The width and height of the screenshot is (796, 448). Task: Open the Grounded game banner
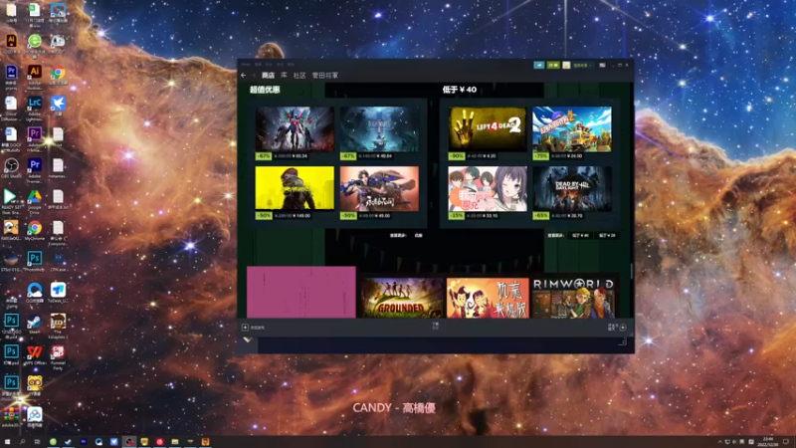402,298
